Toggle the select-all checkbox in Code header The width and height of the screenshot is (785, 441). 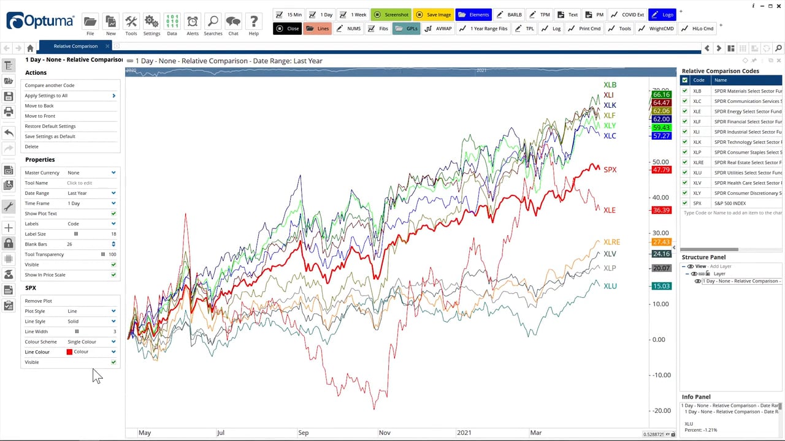[x=685, y=80]
